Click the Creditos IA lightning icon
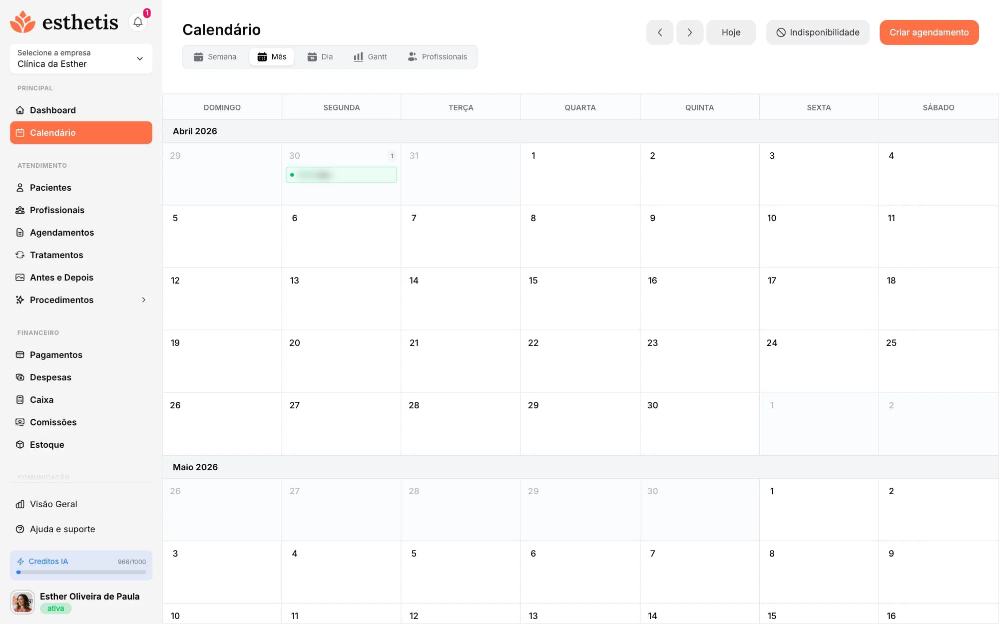This screenshot has height=624, width=999. tap(20, 562)
